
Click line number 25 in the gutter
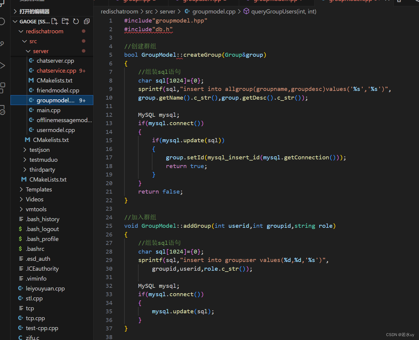[109, 226]
